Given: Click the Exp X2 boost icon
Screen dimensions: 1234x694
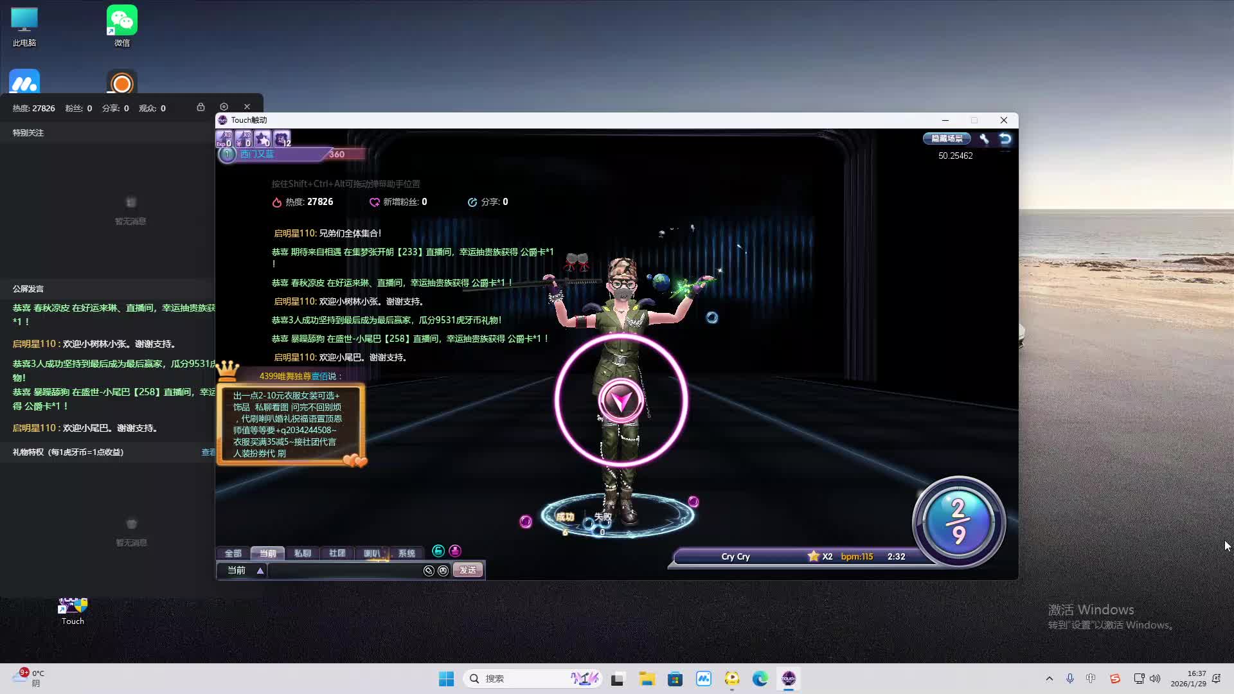Looking at the screenshot, I should click(x=224, y=139).
